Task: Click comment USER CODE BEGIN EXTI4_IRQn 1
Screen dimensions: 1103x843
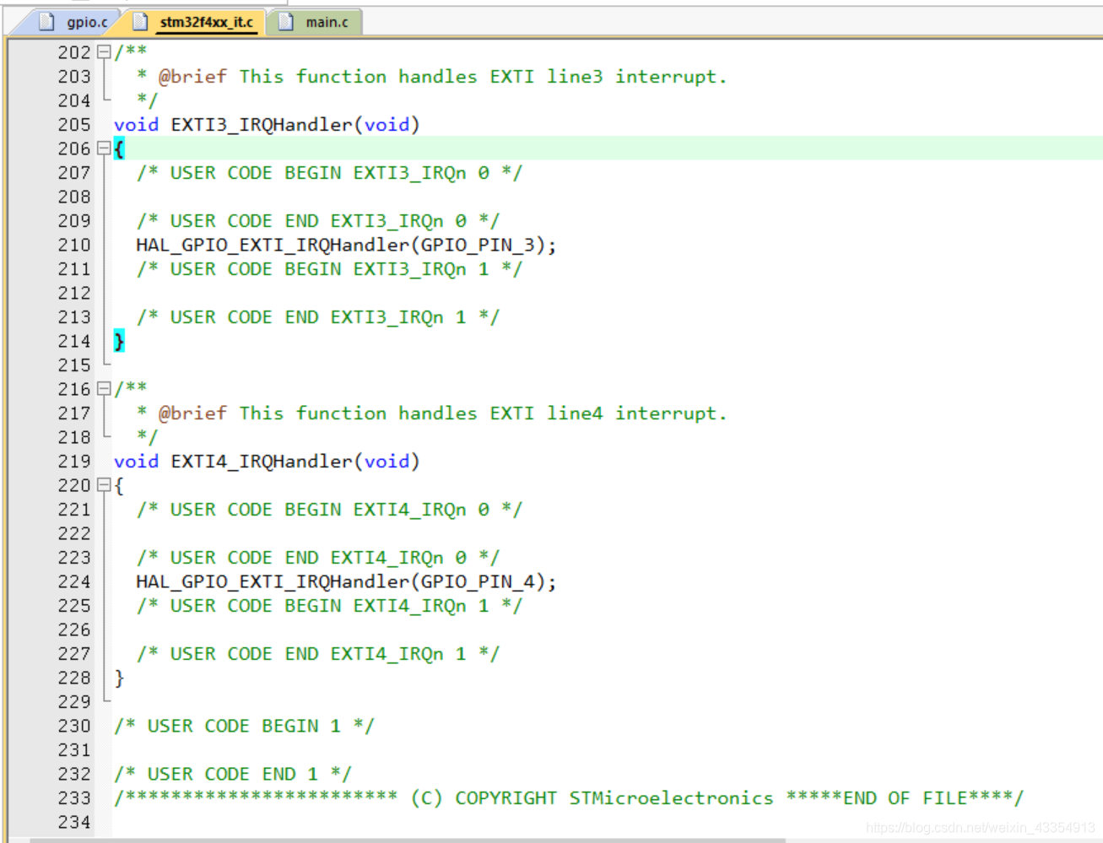Action: coord(329,606)
